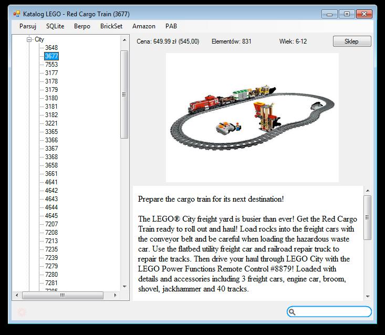Open the Berpo menu
Image resolution: width=385 pixels, height=335 pixels.
coord(82,26)
